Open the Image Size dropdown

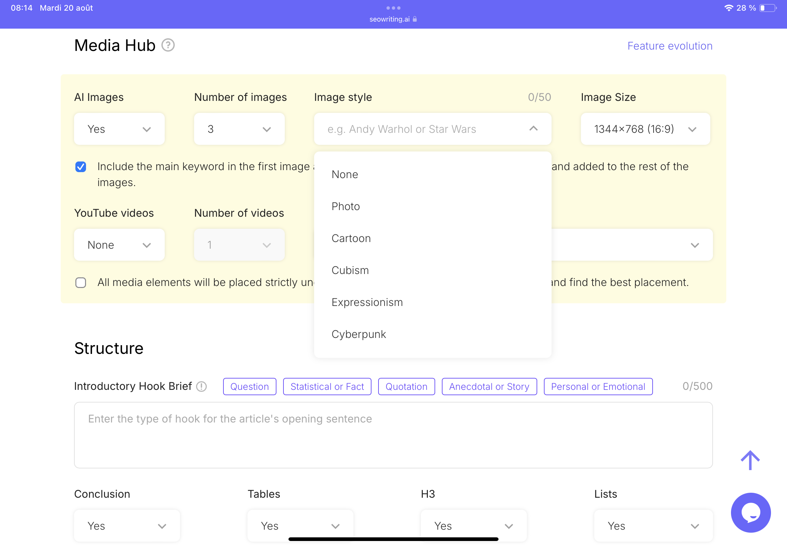tap(645, 129)
